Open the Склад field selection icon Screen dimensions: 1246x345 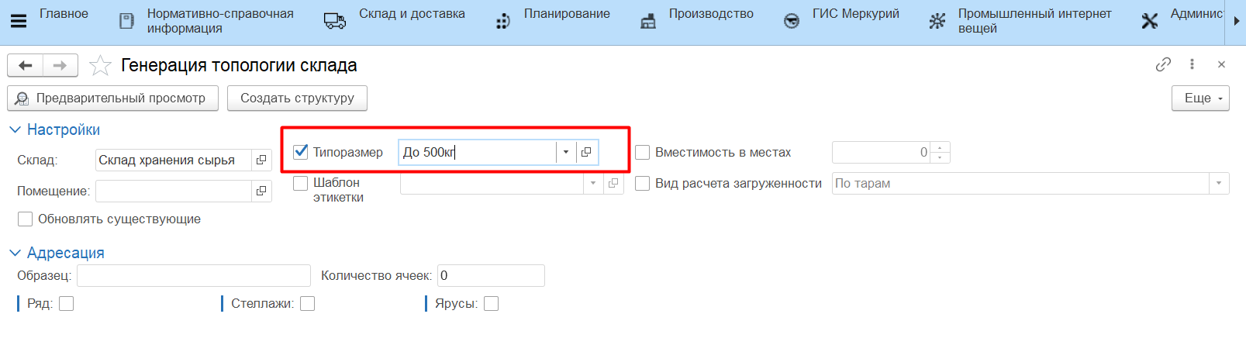point(261,160)
